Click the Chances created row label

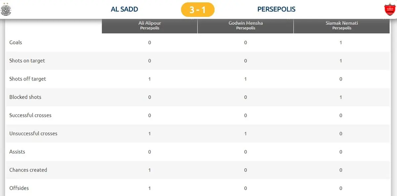tap(28, 170)
